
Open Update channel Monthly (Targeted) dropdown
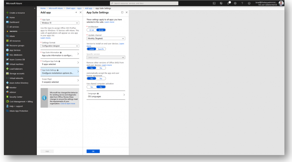[x=106, y=38]
